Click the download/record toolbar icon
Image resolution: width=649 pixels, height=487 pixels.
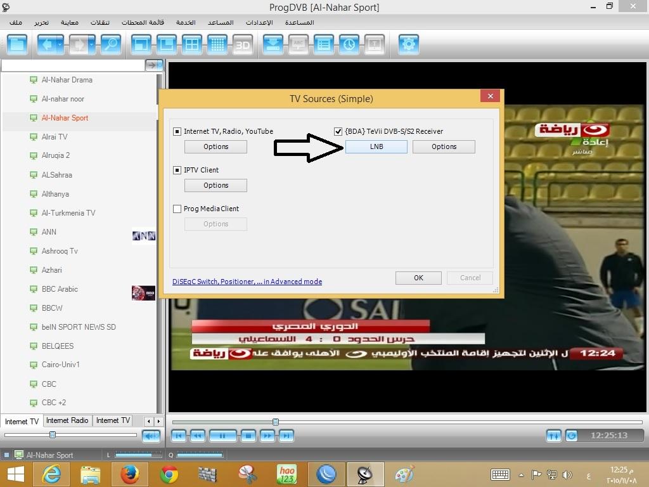click(x=273, y=44)
